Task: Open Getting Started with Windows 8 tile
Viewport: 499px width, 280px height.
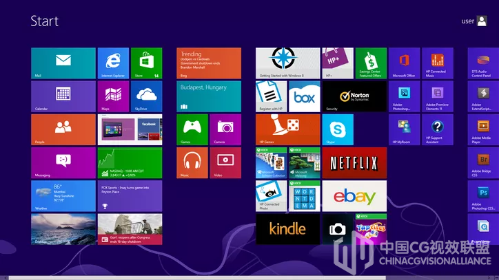Action: pyautogui.click(x=287, y=63)
